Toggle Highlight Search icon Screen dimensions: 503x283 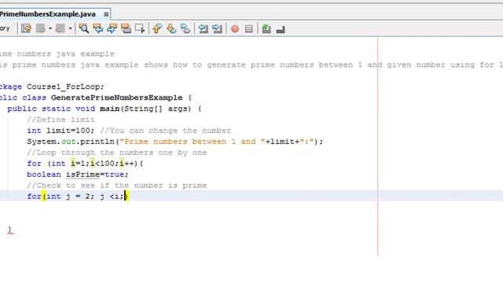[x=126, y=28]
